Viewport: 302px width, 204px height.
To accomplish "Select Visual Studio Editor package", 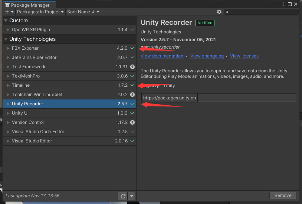I will pos(69,141).
